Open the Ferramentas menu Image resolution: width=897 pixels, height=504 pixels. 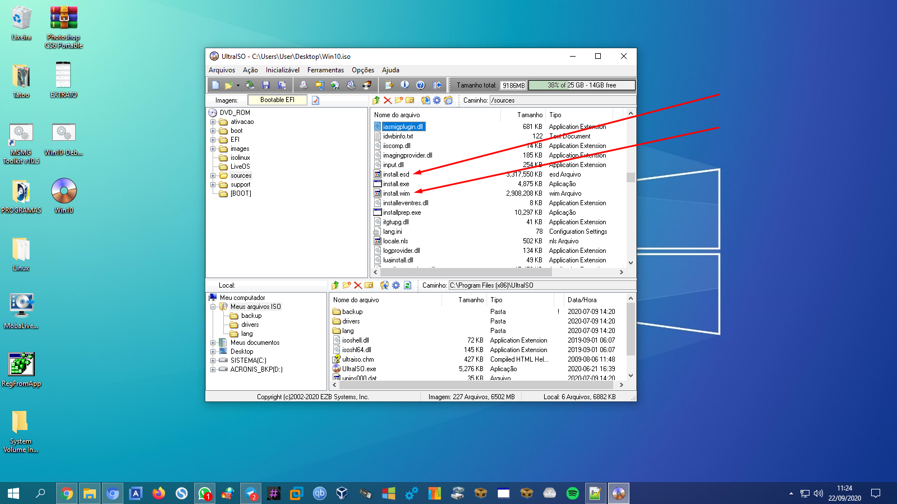[325, 70]
